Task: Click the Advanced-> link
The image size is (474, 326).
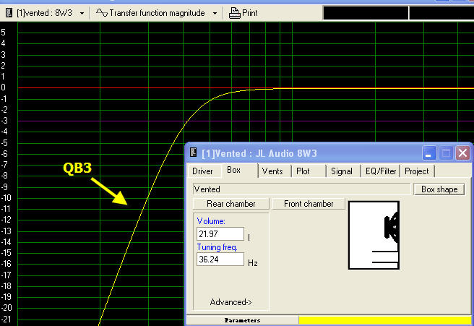Action: tap(230, 302)
